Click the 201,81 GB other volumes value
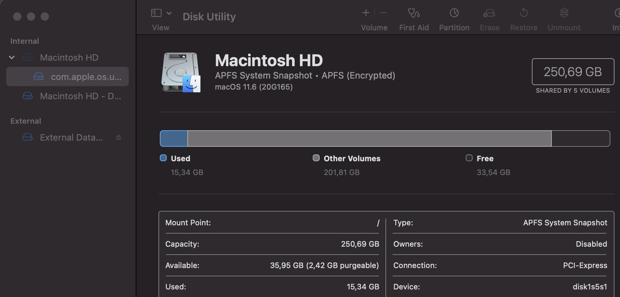This screenshot has width=620, height=297. click(342, 172)
